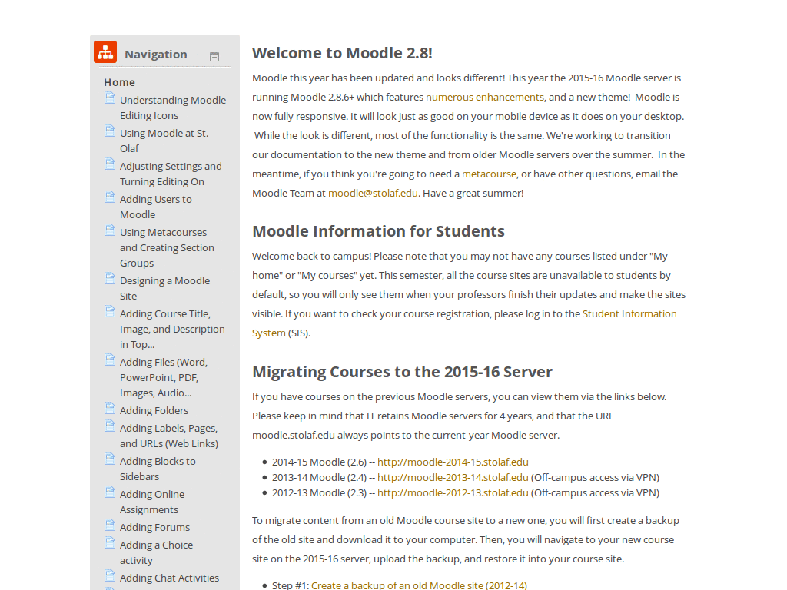Follow the numerous enhancements link
Screen dimensions: 787x590
pos(485,98)
